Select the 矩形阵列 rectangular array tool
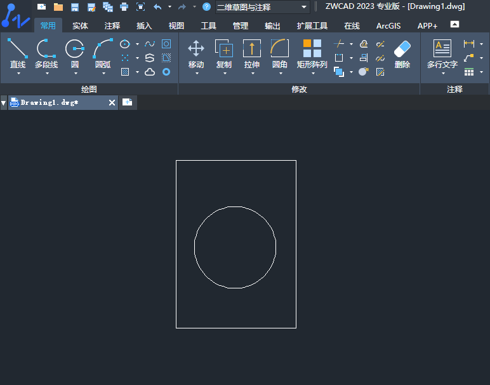490x385 pixels. click(312, 54)
